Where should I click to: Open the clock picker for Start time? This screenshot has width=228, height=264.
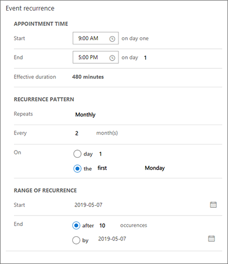pos(112,39)
